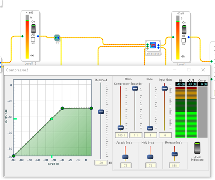Click the Compressor2 red sidechain input pin

tap(148, 48)
